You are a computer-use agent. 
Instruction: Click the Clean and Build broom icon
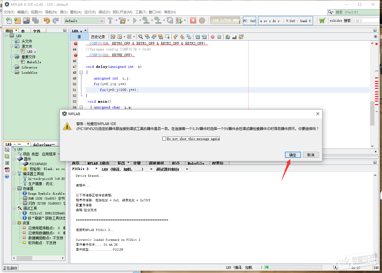point(122,21)
